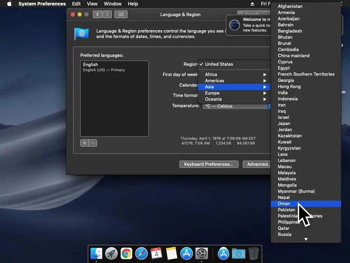Remove language with minus button
This screenshot has height=263, width=350.
[93, 143]
